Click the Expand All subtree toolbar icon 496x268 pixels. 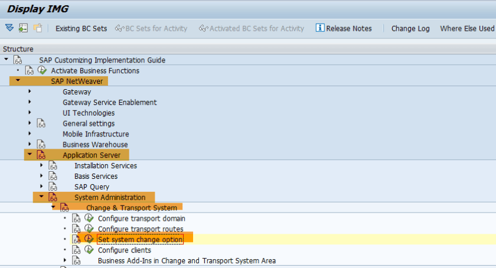pyautogui.click(x=9, y=28)
